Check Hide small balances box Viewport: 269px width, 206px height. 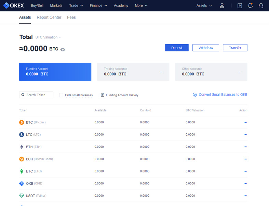61,95
